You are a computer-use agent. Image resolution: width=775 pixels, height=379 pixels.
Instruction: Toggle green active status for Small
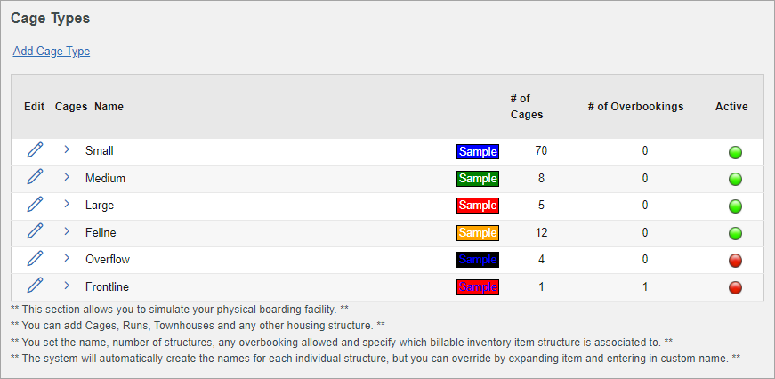735,152
